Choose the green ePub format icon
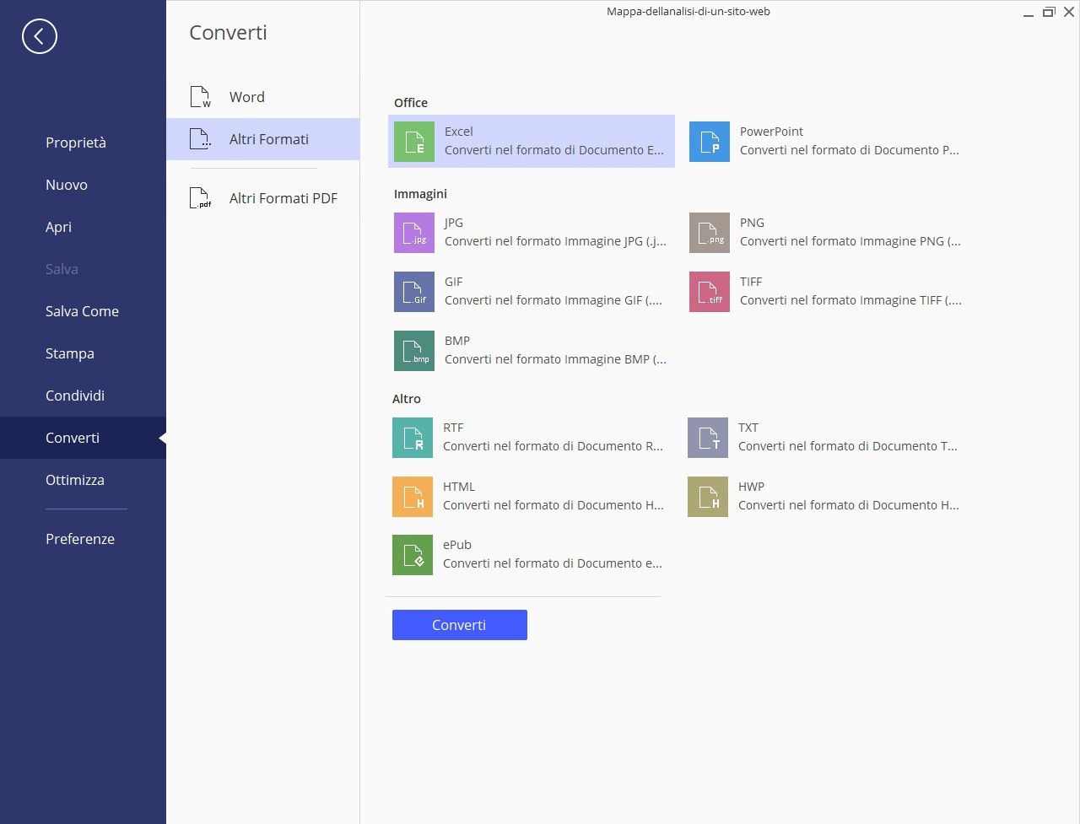1080x824 pixels. pyautogui.click(x=413, y=555)
